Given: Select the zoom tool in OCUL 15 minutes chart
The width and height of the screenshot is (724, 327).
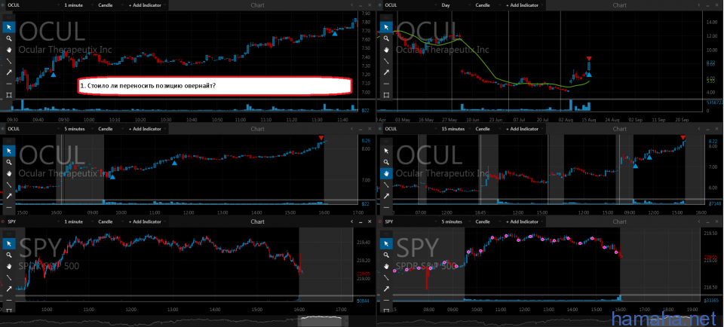Looking at the screenshot, I should [386, 162].
